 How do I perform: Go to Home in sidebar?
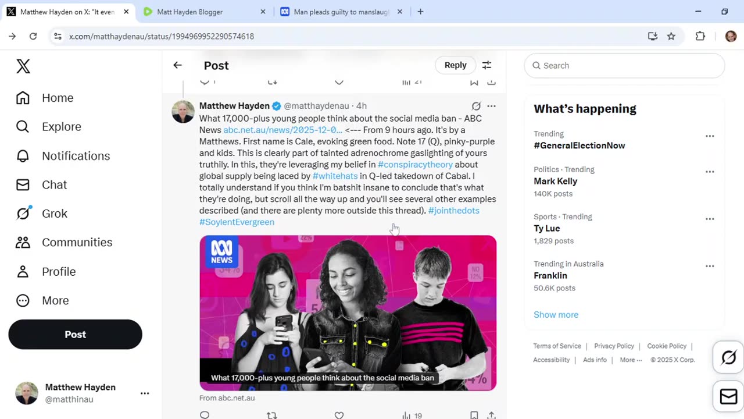tap(45, 98)
